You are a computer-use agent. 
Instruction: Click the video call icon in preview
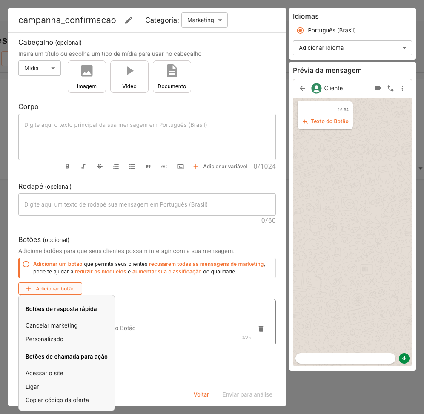click(x=378, y=88)
